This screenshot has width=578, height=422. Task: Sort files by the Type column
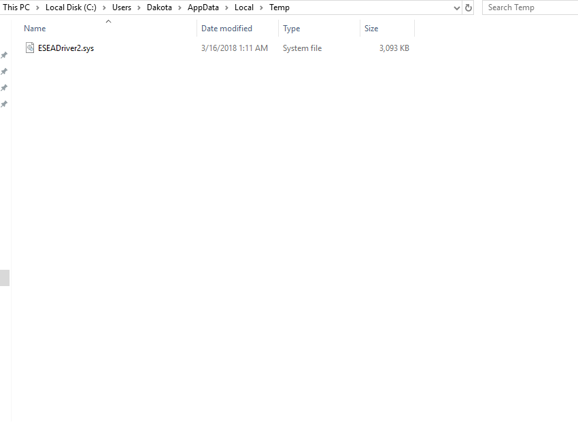click(291, 29)
